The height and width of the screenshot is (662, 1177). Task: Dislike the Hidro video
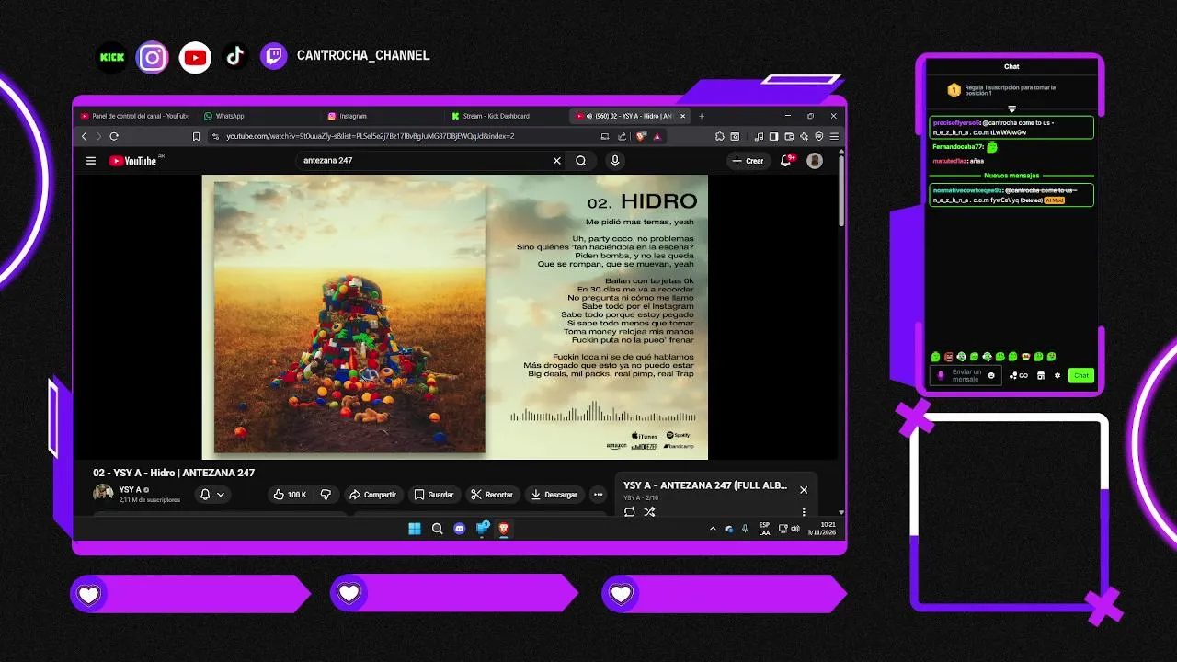(x=326, y=495)
